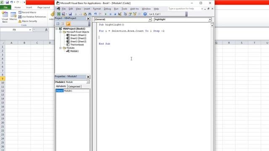The width and height of the screenshot is (269, 151).
Task: Click the View Object icon in Project panel
Action: tap(63, 24)
